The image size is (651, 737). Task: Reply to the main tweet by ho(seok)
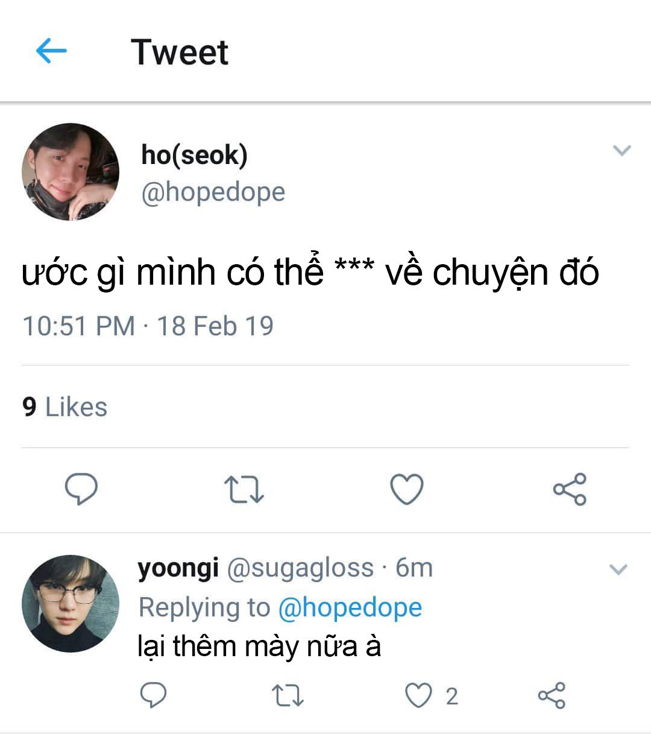pos(81,489)
